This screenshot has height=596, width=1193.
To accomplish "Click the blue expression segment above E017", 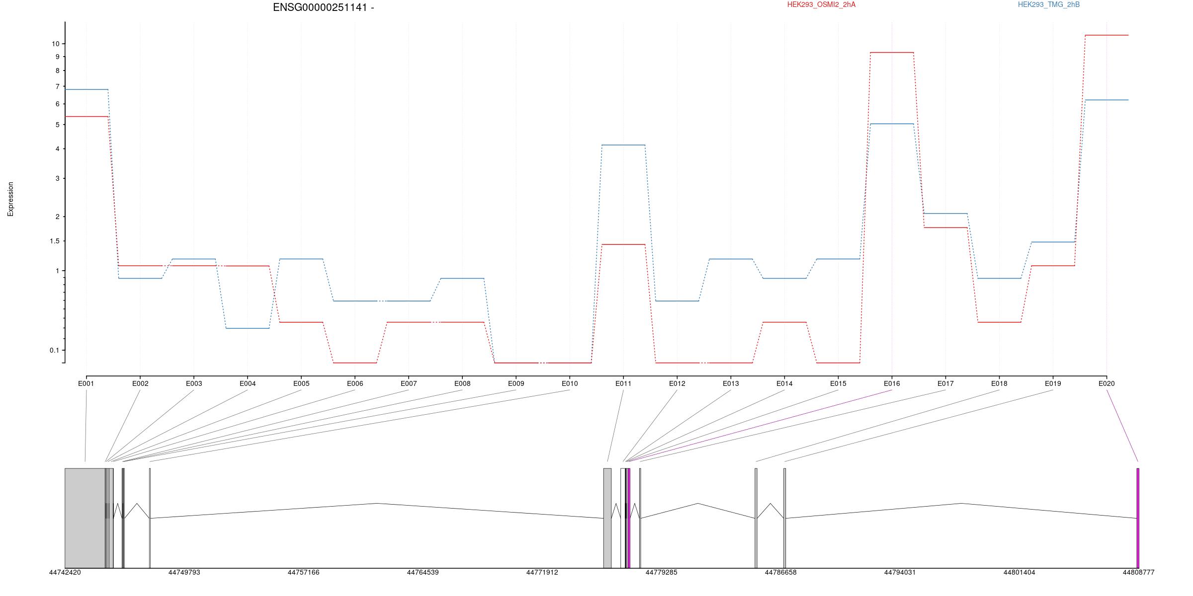I will [945, 214].
